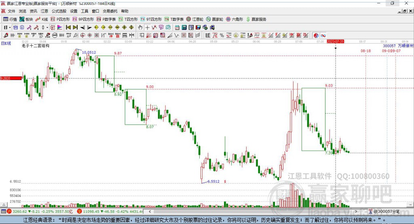The image size is (414, 224).
Task: Click the percent % retracement tool
Action: click(x=222, y=36)
